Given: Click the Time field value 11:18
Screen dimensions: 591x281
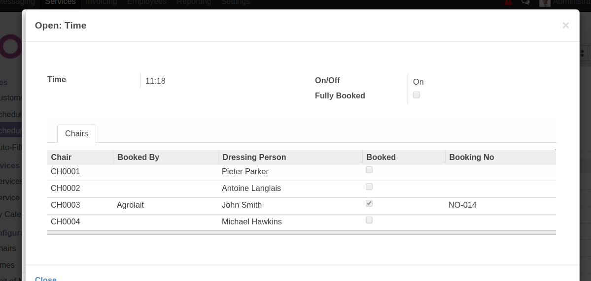Looking at the screenshot, I should (x=155, y=81).
